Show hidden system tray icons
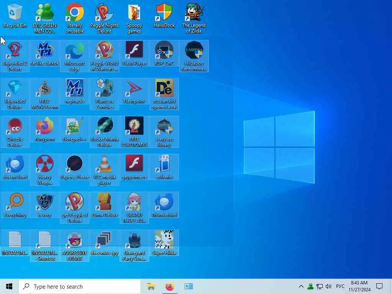This screenshot has height=294, width=392. pos(301,286)
